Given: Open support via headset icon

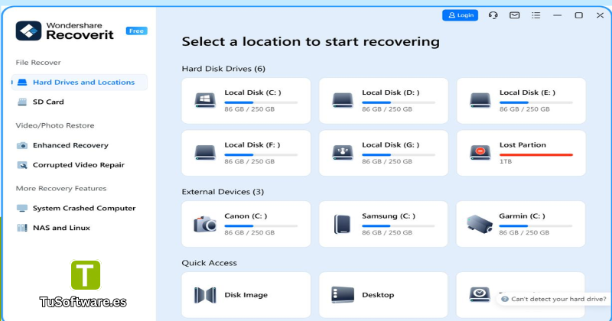Looking at the screenshot, I should 493,15.
